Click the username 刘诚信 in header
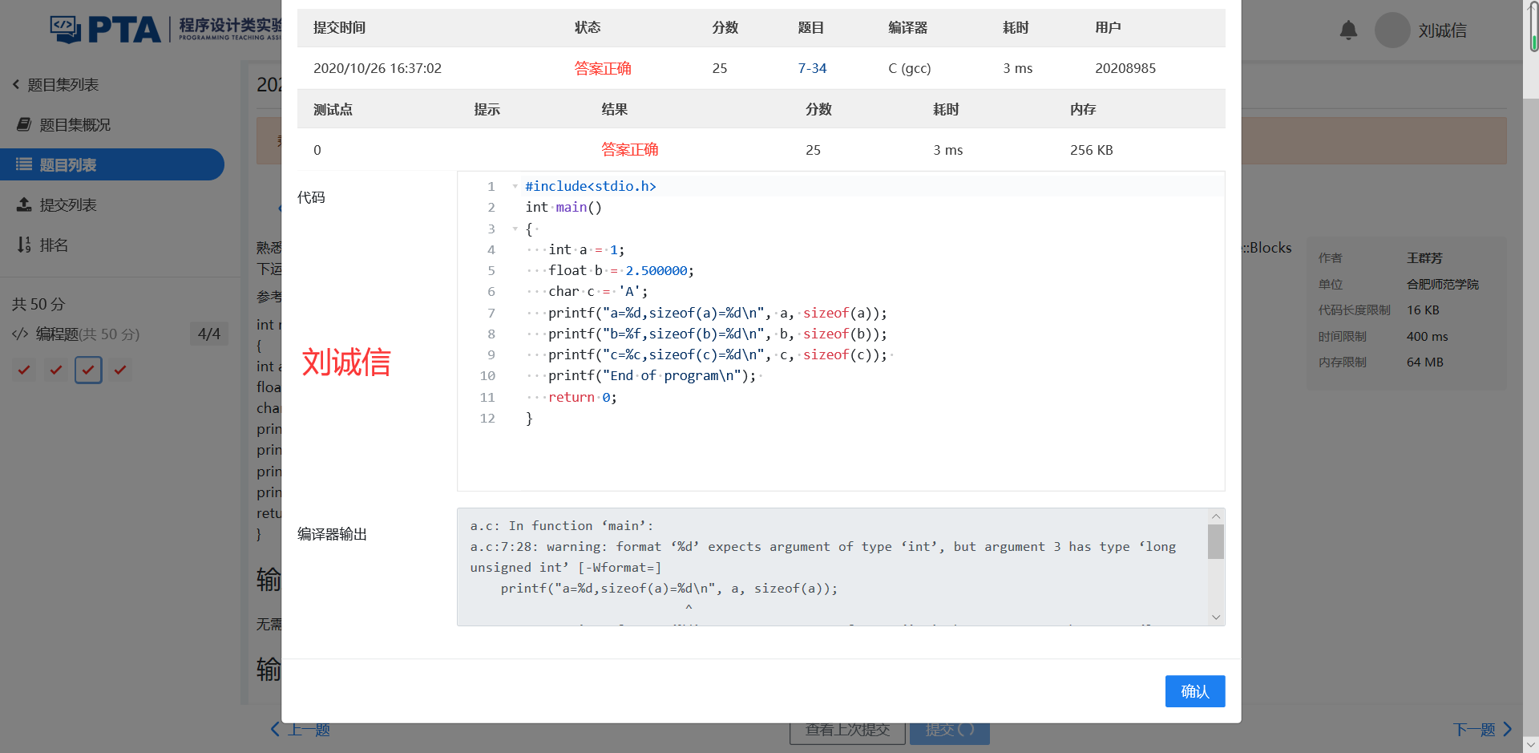Image resolution: width=1539 pixels, height=753 pixels. click(x=1443, y=30)
